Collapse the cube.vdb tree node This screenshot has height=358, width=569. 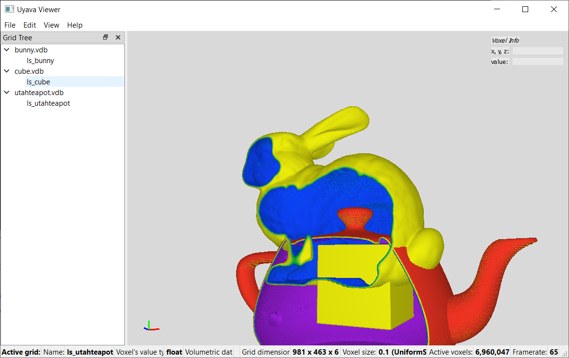tap(7, 71)
